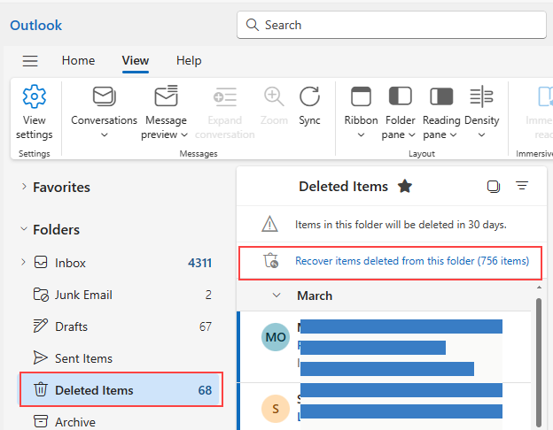Click the warning triangle icon
Screen dimensions: 553x430
(269, 224)
